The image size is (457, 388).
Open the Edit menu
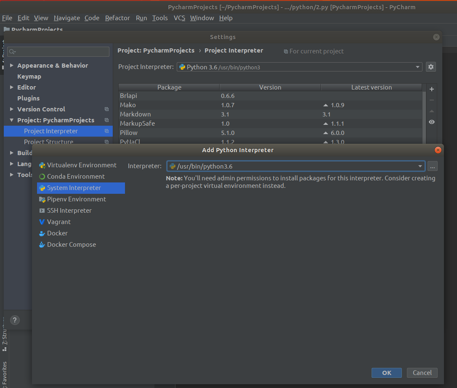[23, 18]
